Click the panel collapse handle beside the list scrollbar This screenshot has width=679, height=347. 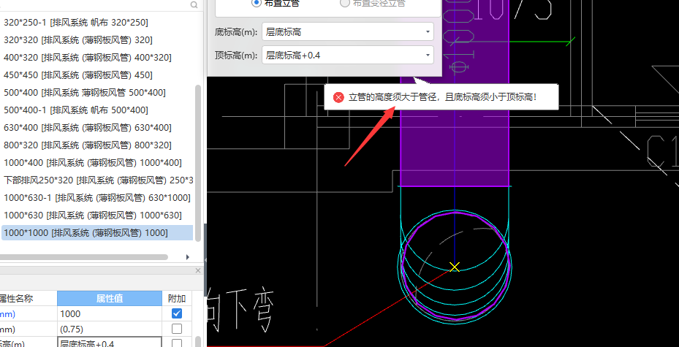(205, 259)
